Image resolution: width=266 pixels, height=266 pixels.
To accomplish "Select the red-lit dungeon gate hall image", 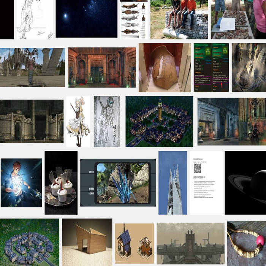I will pyautogui.click(x=101, y=67).
